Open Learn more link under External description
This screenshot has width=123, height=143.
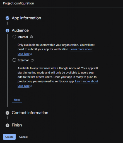[x=86, y=81]
